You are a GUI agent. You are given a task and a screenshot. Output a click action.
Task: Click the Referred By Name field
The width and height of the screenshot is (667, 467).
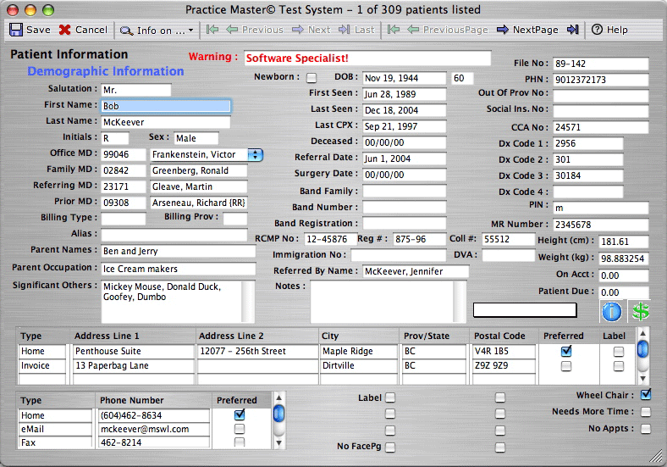point(416,271)
